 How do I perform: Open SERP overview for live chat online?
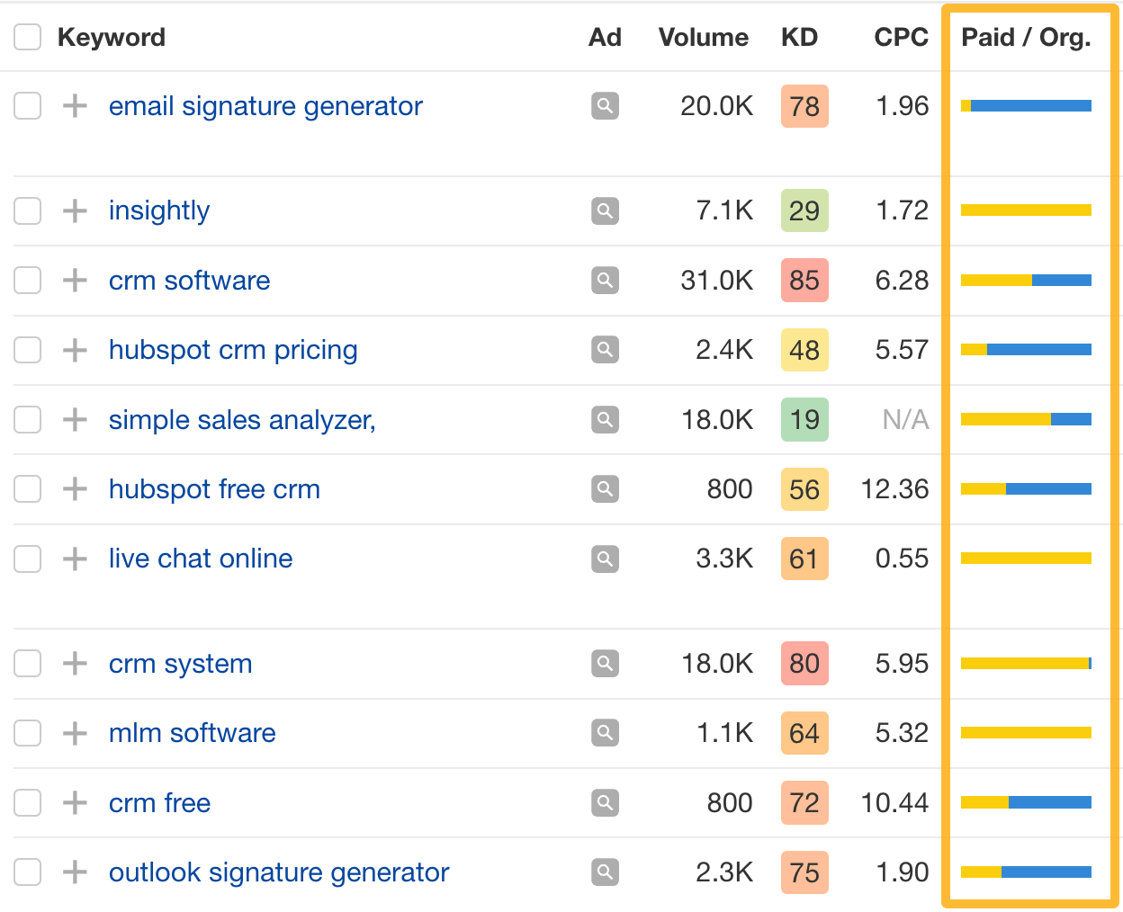(x=606, y=559)
